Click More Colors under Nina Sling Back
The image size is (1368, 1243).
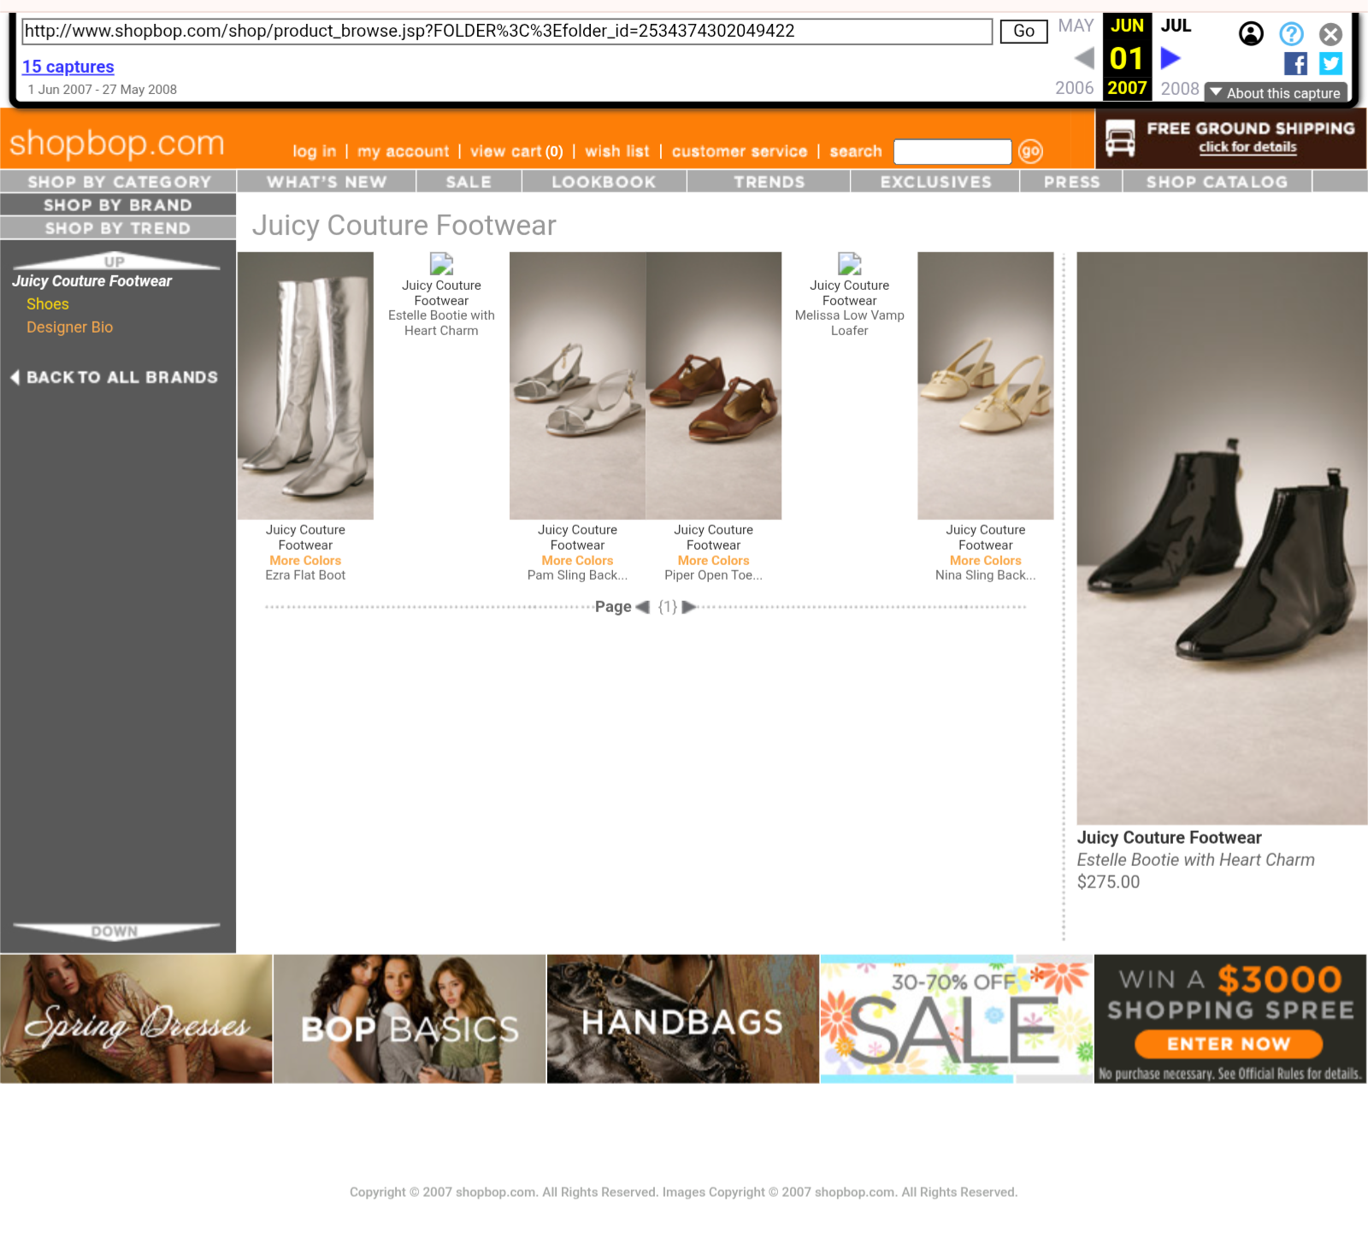pyautogui.click(x=985, y=561)
